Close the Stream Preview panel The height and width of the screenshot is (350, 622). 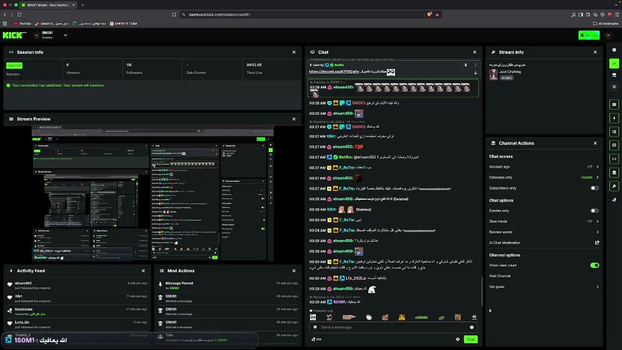[294, 119]
